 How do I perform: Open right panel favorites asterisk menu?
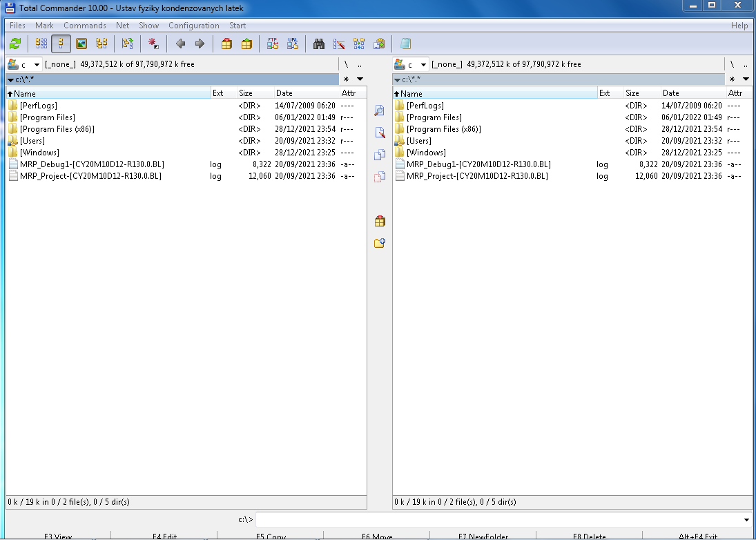click(x=733, y=79)
